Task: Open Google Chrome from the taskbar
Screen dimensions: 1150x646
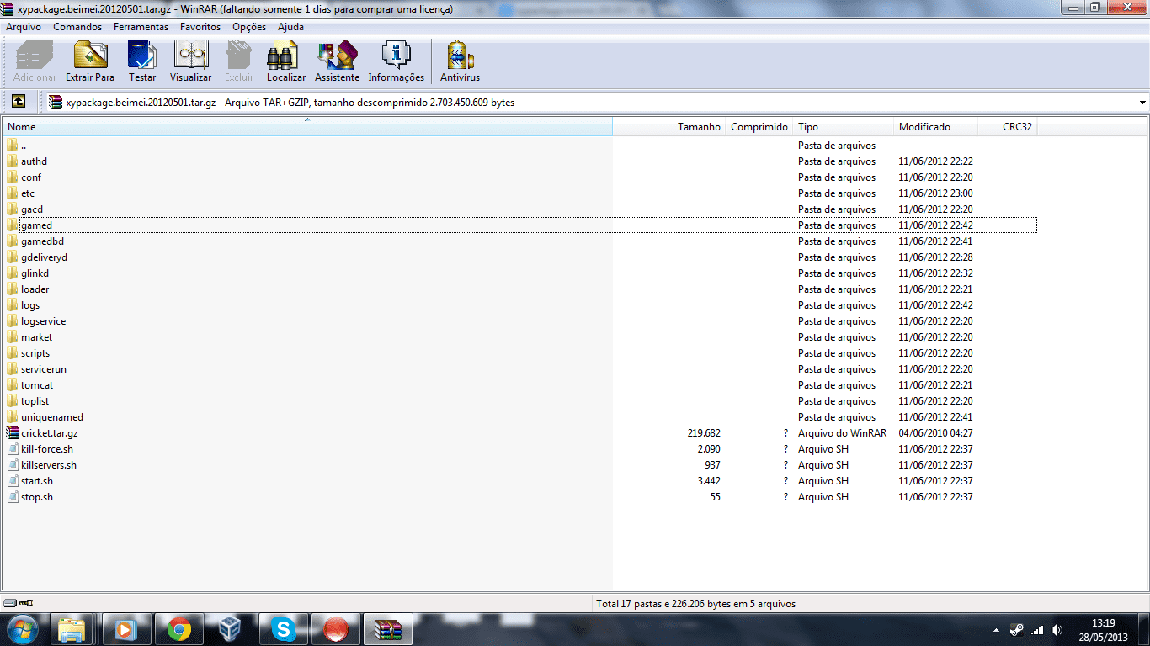Action: (178, 629)
